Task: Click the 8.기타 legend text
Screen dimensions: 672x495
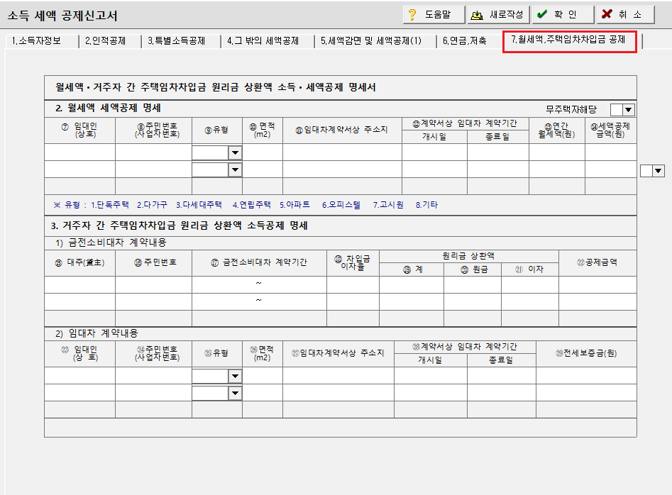Action: 426,205
